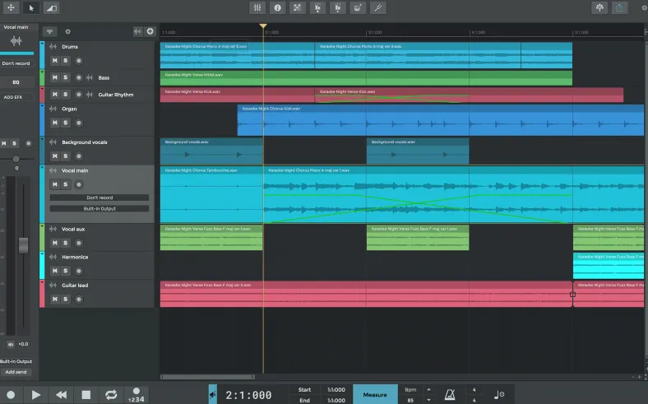Select the pan/move tool in top toolbar

click(x=11, y=8)
